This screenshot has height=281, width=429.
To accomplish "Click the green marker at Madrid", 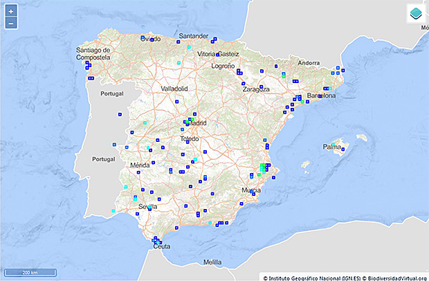I will click(190, 120).
